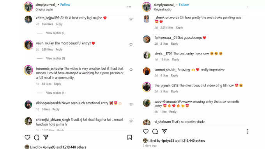Viewport: 265px width, 149px height.
Task: Share post using left panel paper plane icon
Action: [46, 137]
